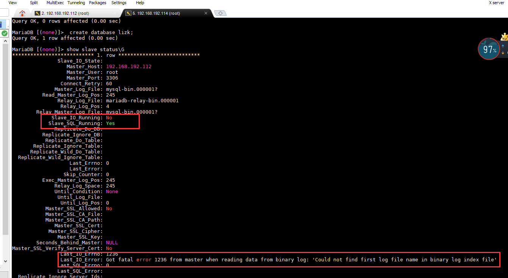Click the Skip_Counter value 0

click(x=108, y=175)
